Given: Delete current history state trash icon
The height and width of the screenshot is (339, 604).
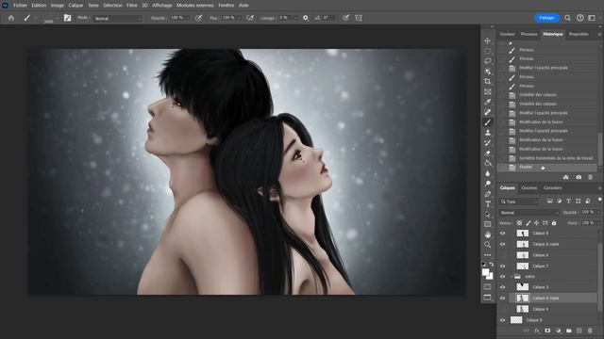Looking at the screenshot, I should point(590,177).
